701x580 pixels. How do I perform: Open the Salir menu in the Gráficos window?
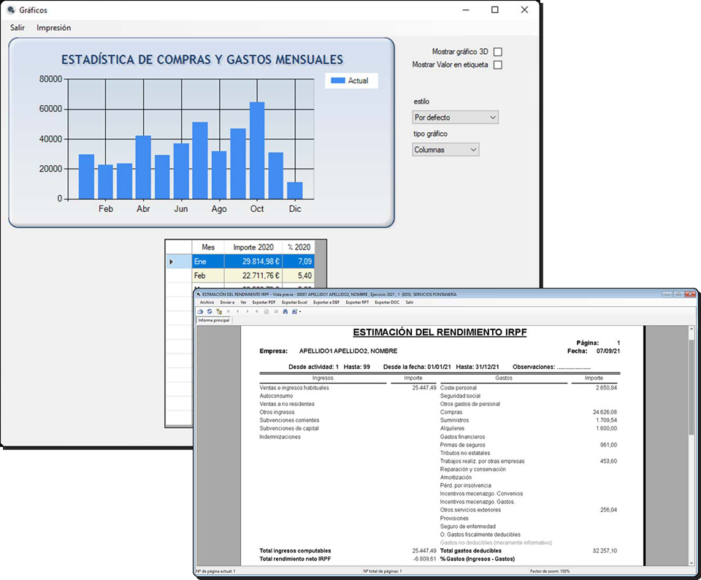tap(18, 28)
